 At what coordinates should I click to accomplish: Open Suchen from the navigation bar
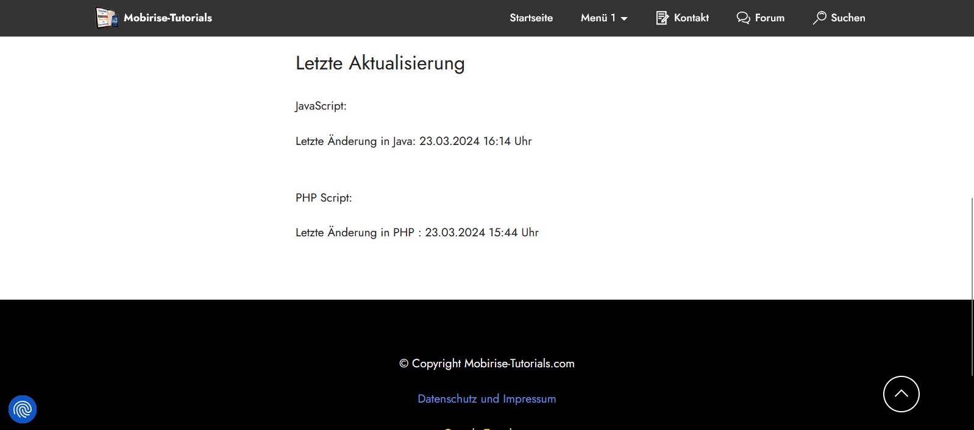click(848, 18)
